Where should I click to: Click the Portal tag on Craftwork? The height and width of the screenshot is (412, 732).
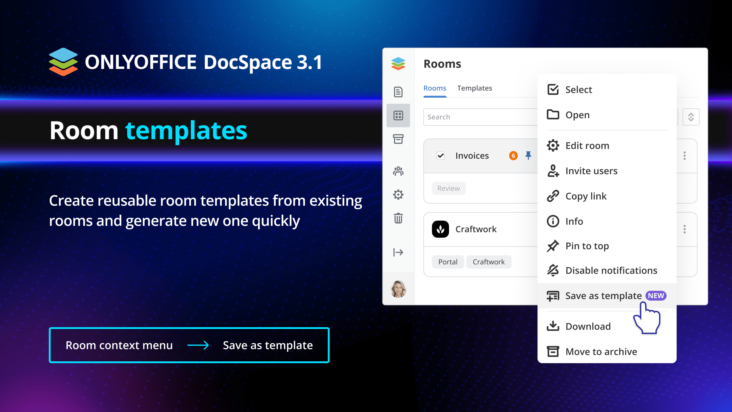click(448, 262)
